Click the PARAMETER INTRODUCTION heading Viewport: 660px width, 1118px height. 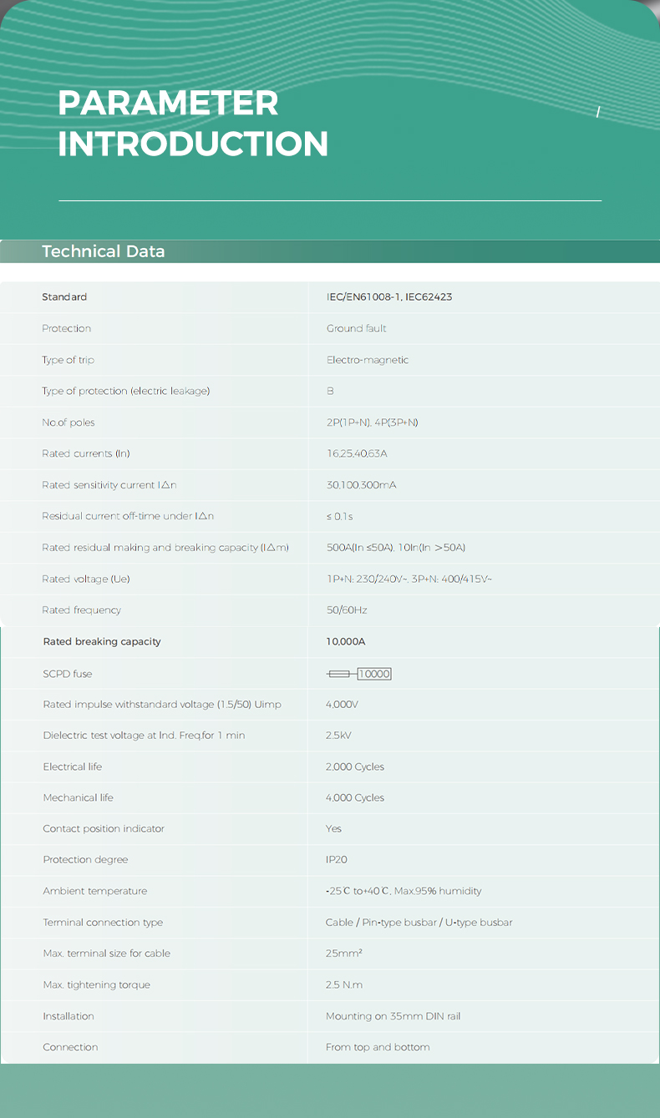click(193, 124)
